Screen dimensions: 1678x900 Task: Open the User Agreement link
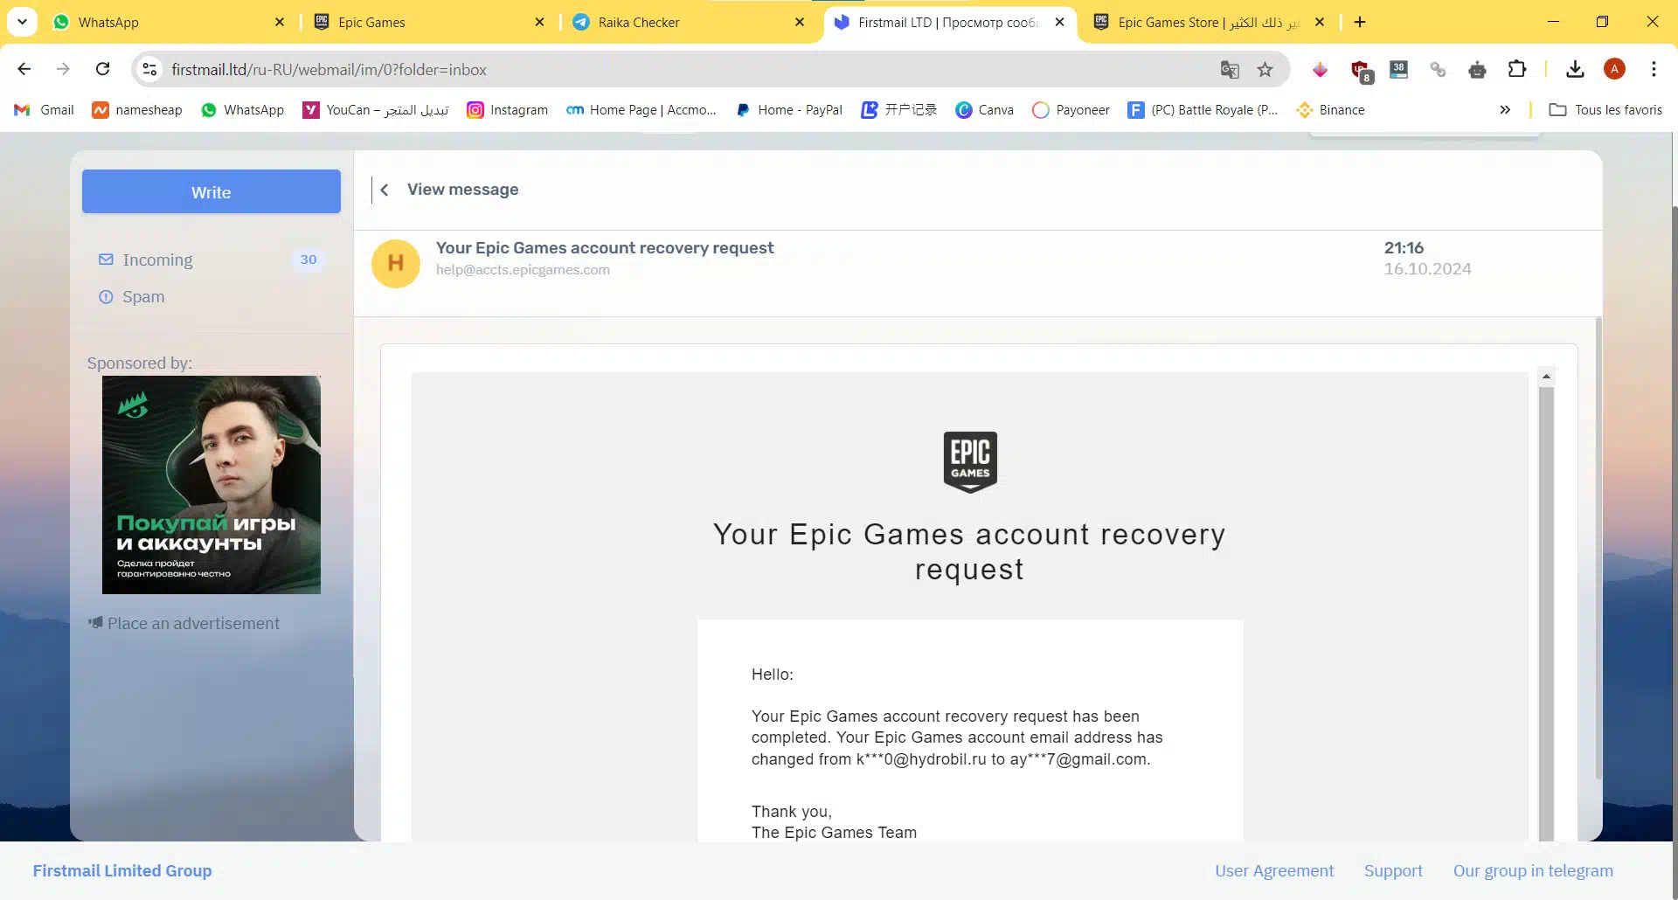pos(1274,870)
